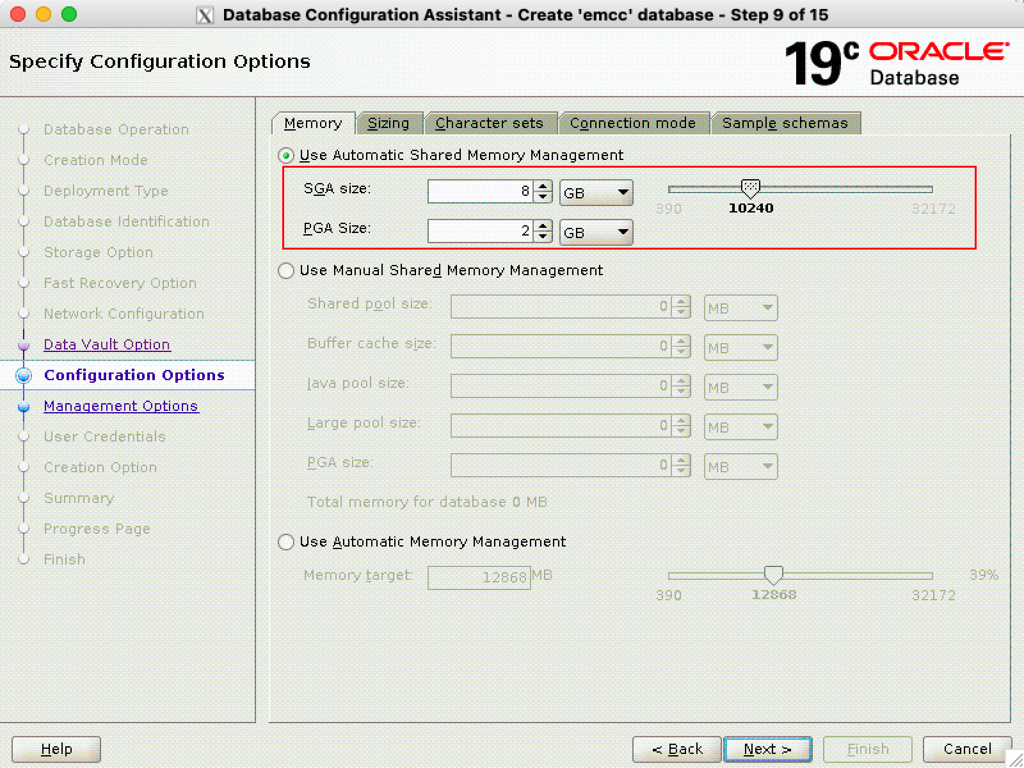The height and width of the screenshot is (768, 1024).
Task: Click the disabled Finish button
Action: point(868,749)
